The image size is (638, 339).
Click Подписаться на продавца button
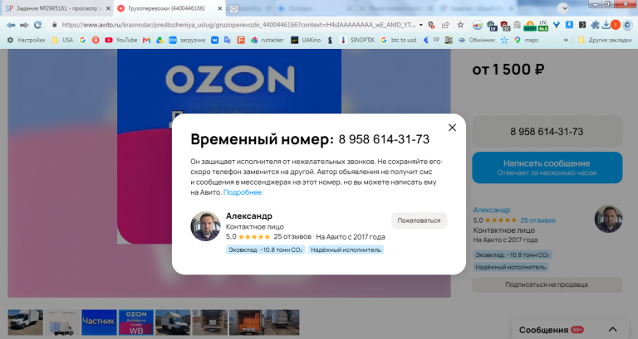(x=547, y=284)
